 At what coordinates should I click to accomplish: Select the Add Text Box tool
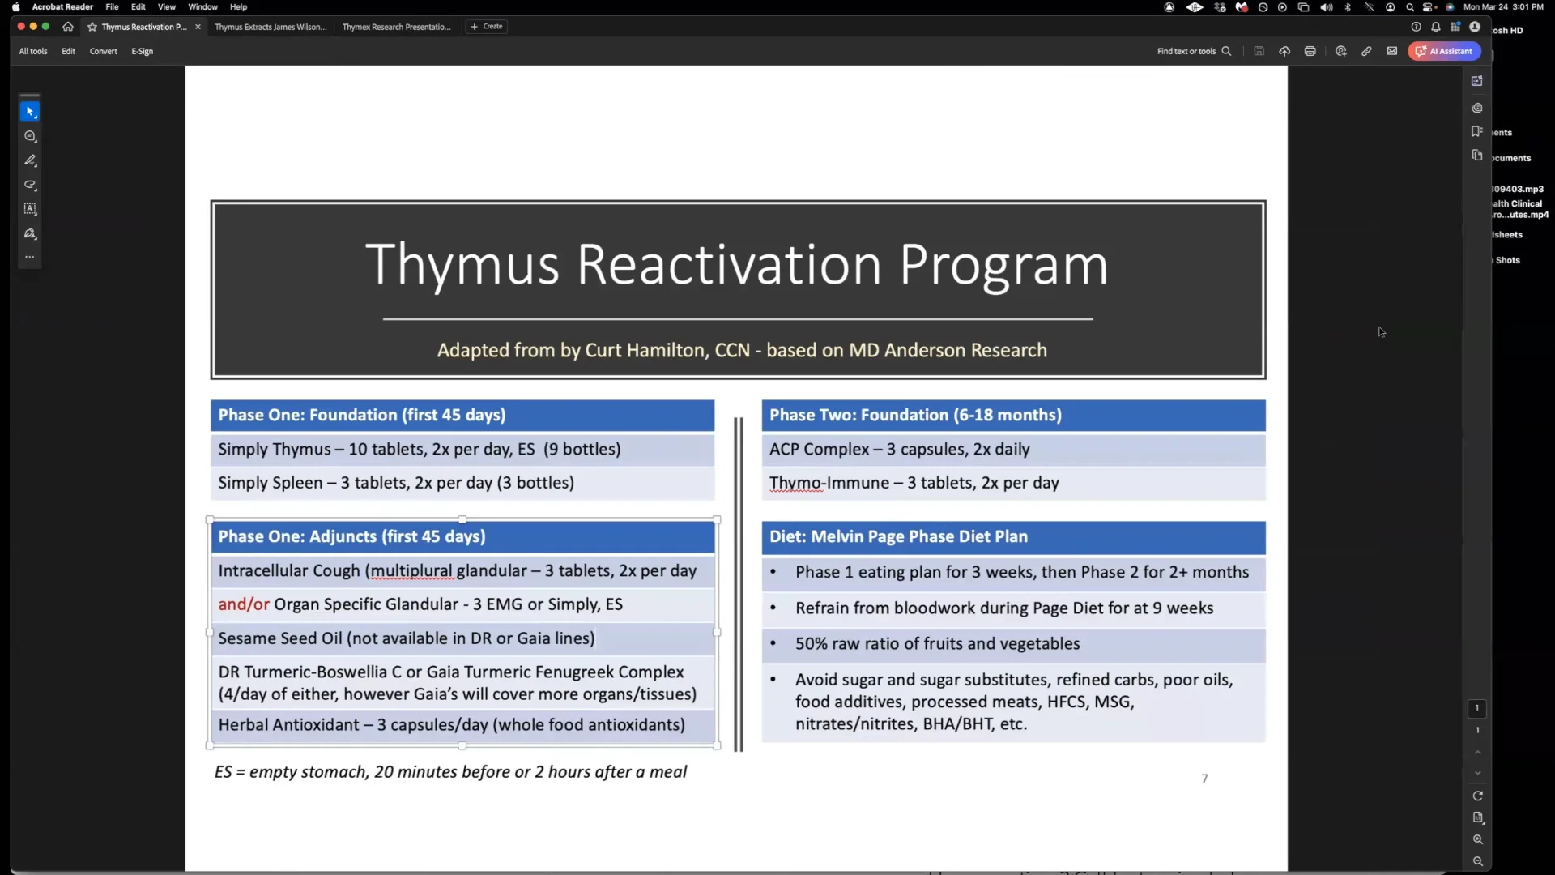tap(30, 209)
